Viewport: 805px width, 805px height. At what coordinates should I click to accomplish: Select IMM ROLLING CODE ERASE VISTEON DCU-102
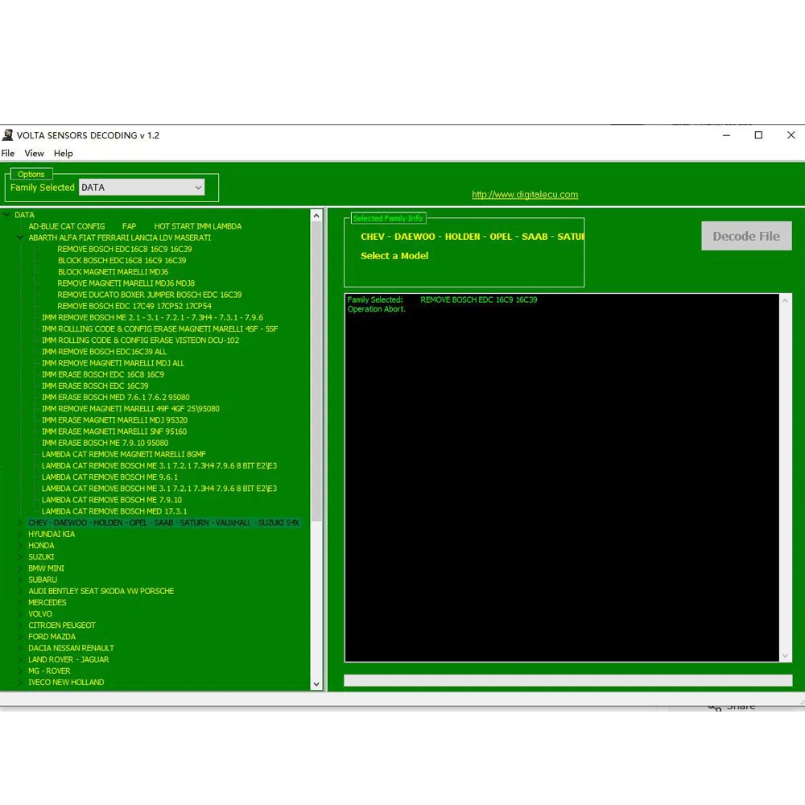[140, 340]
